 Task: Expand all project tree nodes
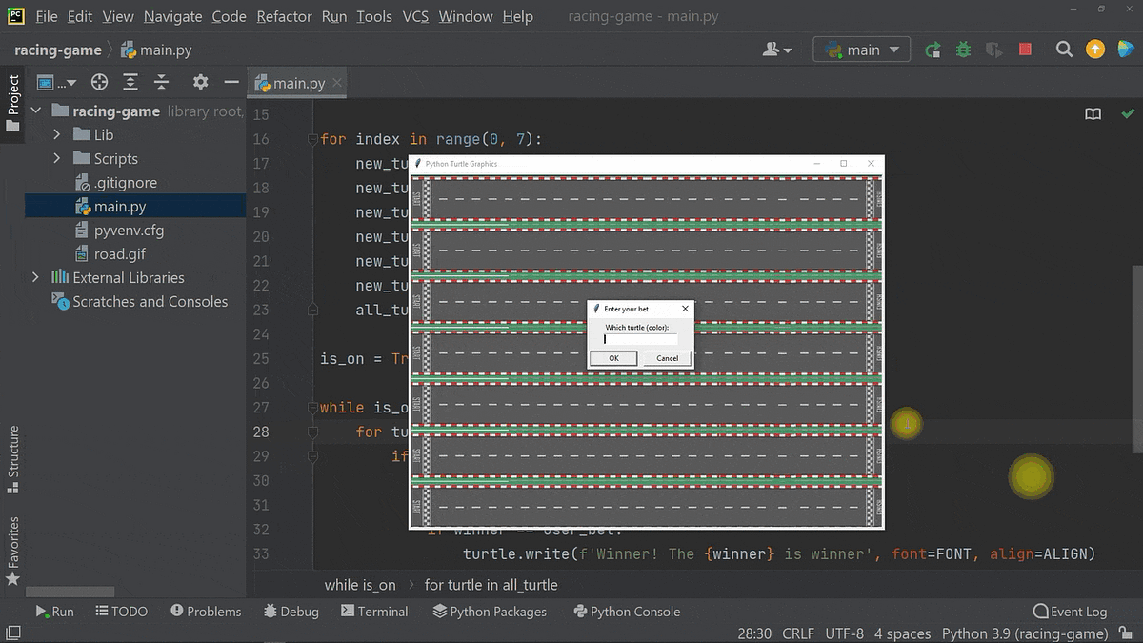tap(130, 82)
